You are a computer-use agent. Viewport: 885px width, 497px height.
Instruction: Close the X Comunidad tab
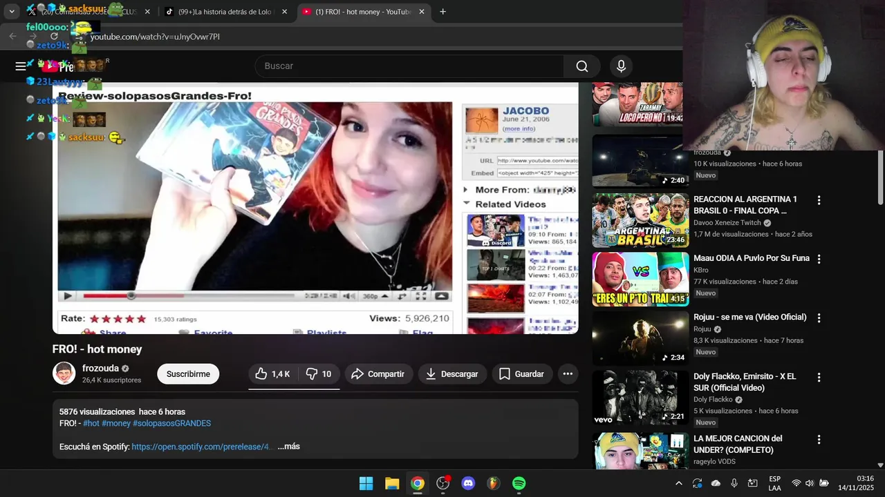147,12
